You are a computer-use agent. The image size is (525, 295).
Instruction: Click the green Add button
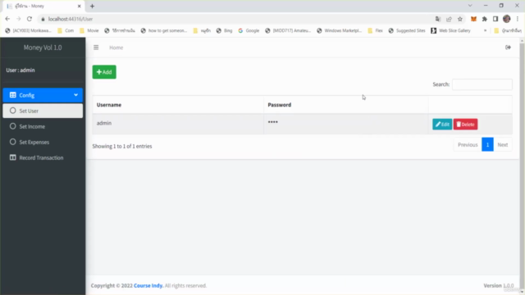[104, 72]
